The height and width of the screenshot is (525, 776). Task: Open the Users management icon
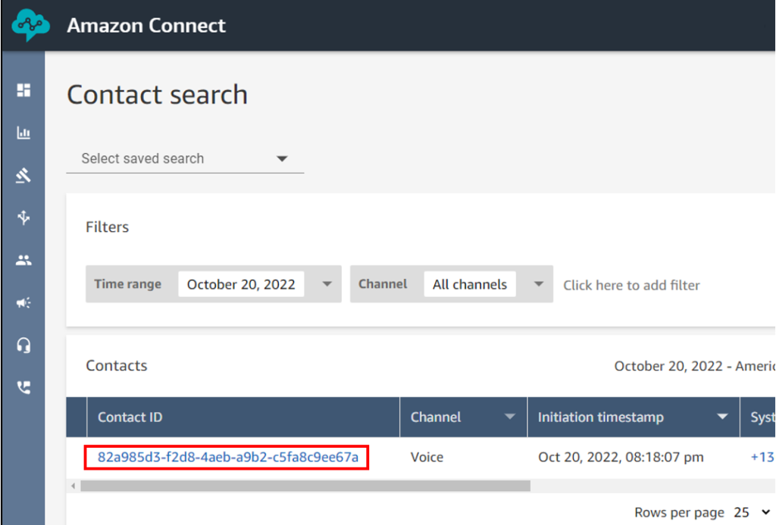point(23,260)
